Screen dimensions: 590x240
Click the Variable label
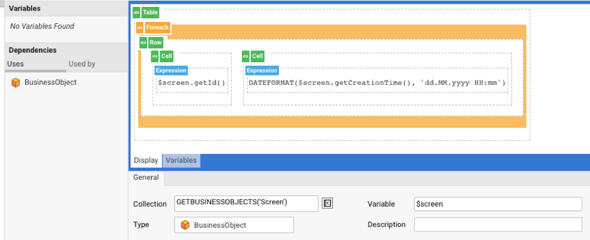click(x=381, y=204)
